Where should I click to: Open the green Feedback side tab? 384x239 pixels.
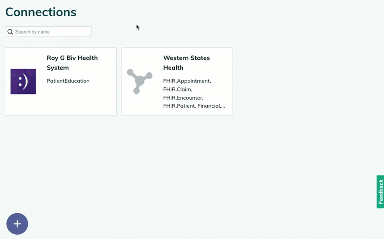(380, 192)
